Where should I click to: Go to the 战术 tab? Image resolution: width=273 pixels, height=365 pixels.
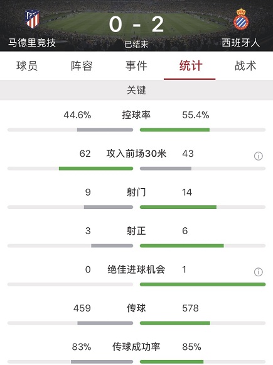(245, 66)
